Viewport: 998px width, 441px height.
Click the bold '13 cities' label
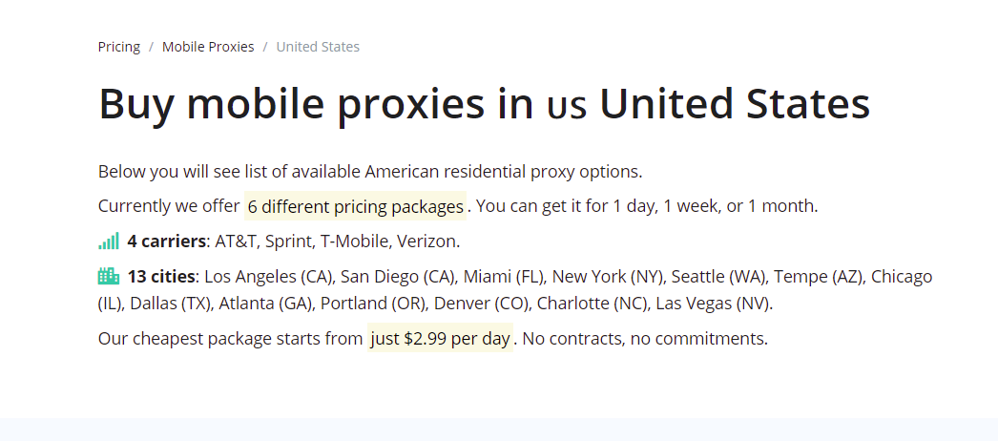click(161, 276)
